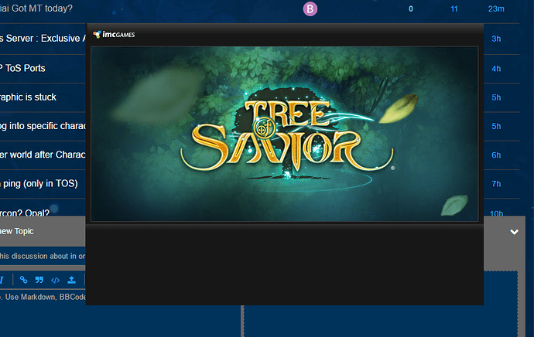Open the 'Got MT today?' topic
The image size is (534, 337).
[x=37, y=9]
